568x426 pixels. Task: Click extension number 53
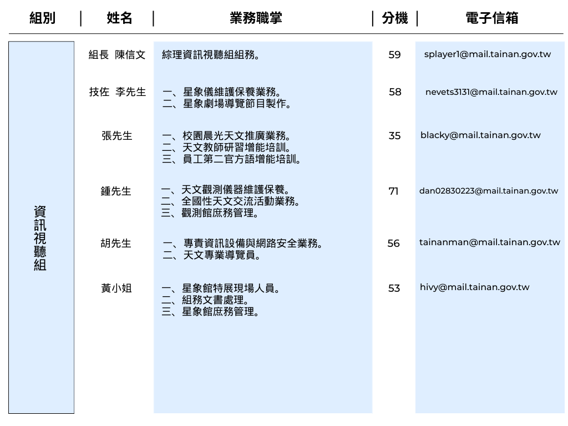(394, 288)
